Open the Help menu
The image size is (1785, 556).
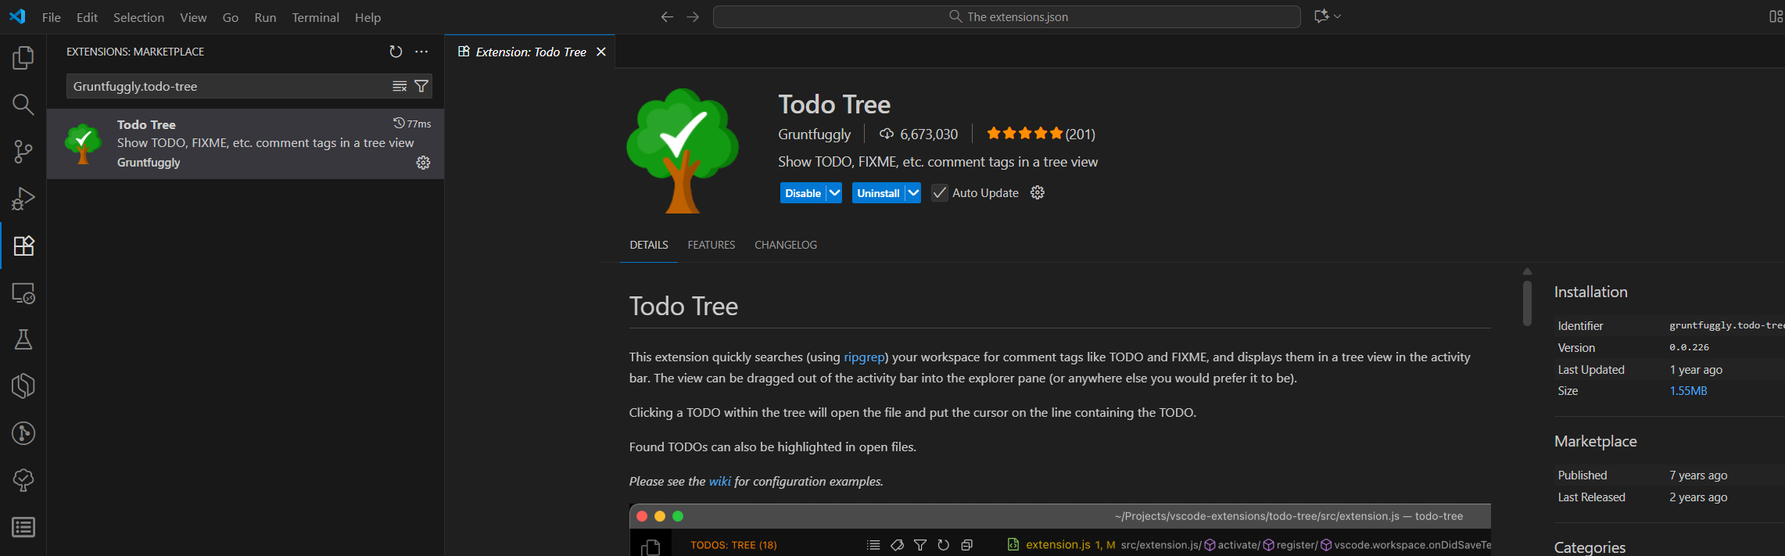click(x=367, y=17)
